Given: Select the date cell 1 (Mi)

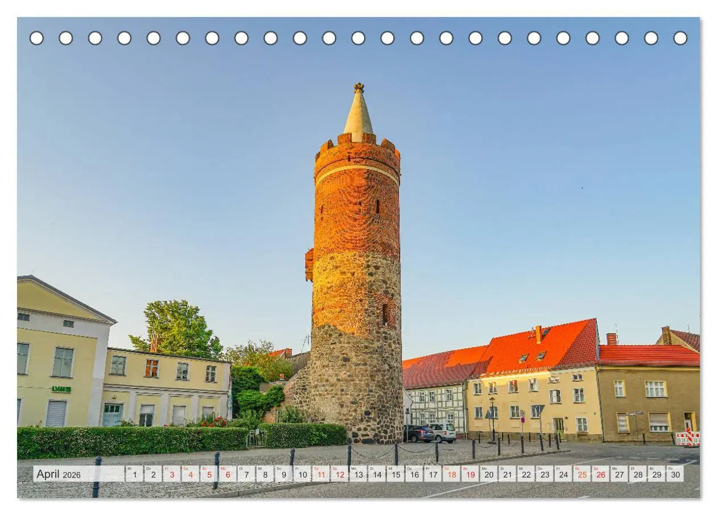Looking at the screenshot, I should point(134,474).
